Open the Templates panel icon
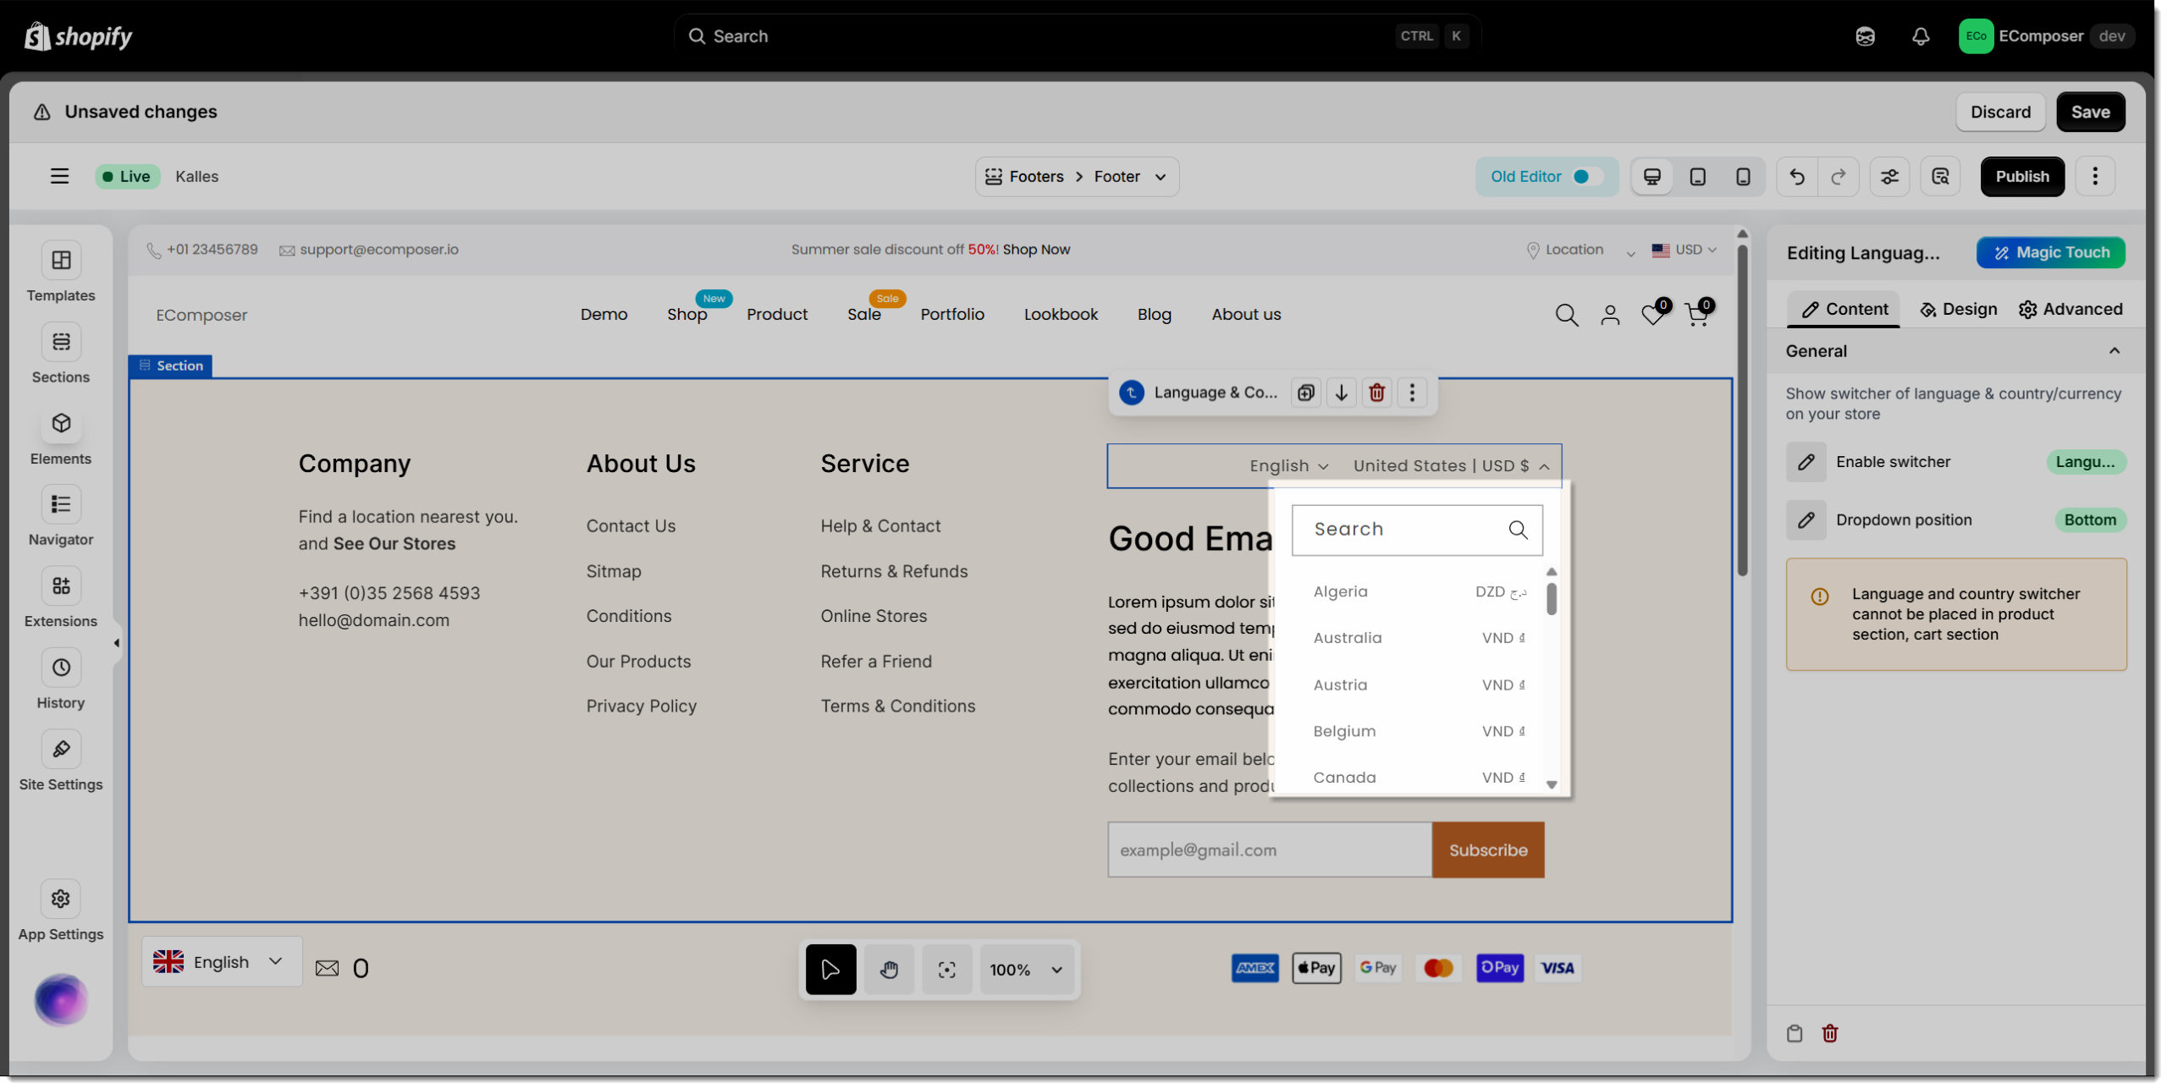Image resolution: width=2167 pixels, height=1089 pixels. (61, 261)
